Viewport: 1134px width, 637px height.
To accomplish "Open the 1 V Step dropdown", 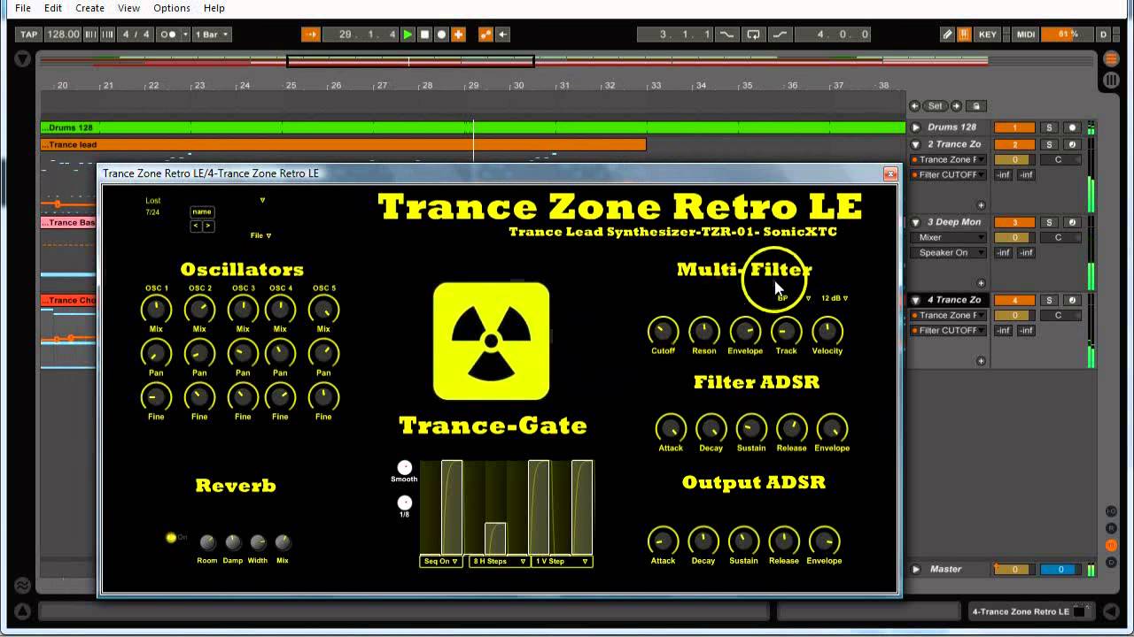I will (x=563, y=561).
